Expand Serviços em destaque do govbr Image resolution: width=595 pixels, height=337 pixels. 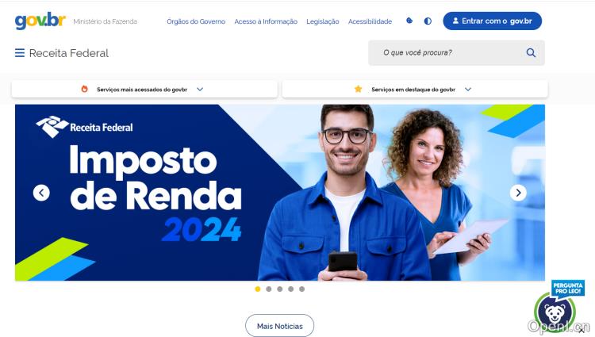(x=415, y=89)
